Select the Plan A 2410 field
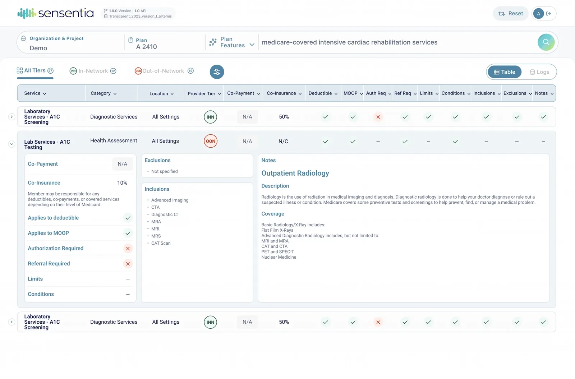Image resolution: width=575 pixels, height=379 pixels. tap(165, 43)
